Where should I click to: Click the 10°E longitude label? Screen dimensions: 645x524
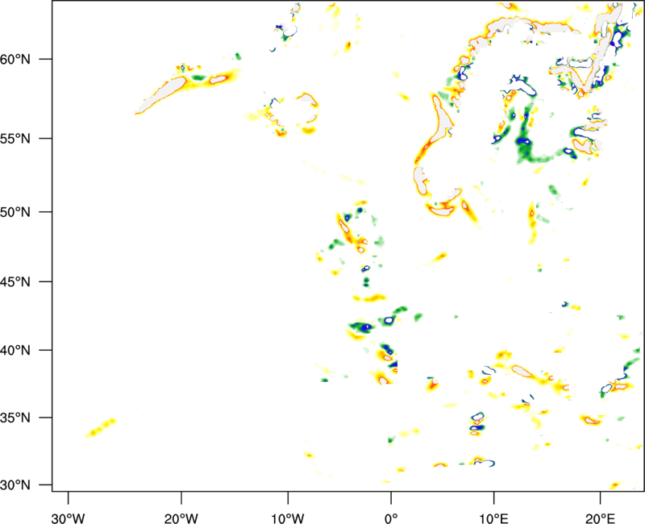493,518
